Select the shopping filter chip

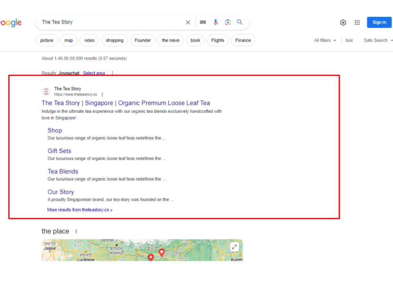pos(114,40)
